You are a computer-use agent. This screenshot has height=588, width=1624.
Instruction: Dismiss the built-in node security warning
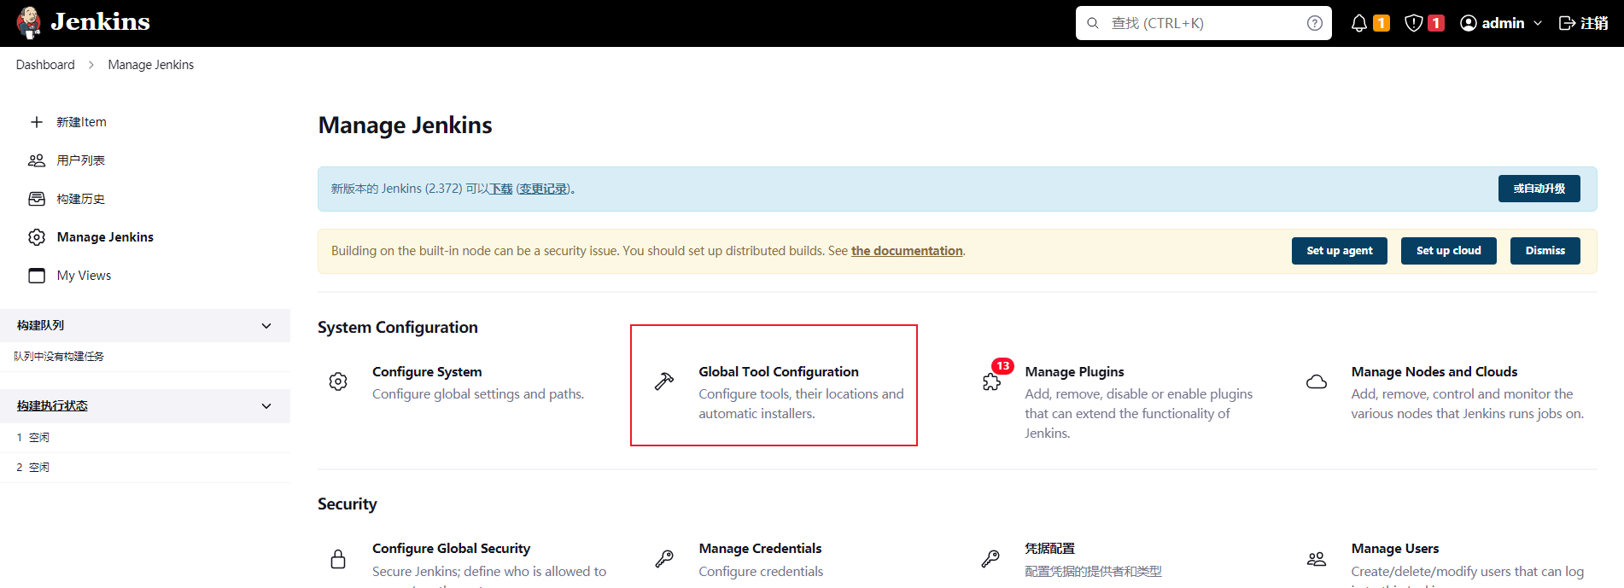tap(1545, 251)
